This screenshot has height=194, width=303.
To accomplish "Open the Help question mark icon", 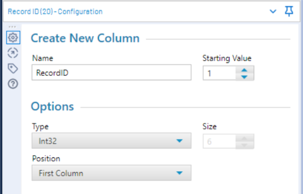I will [13, 84].
